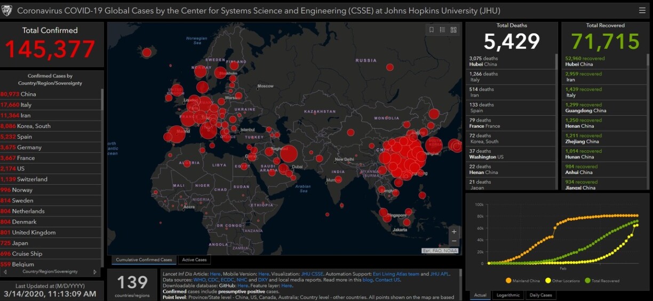The width and height of the screenshot is (653, 301).
Task: Open the hamburger menu in the header
Action: 642,10
